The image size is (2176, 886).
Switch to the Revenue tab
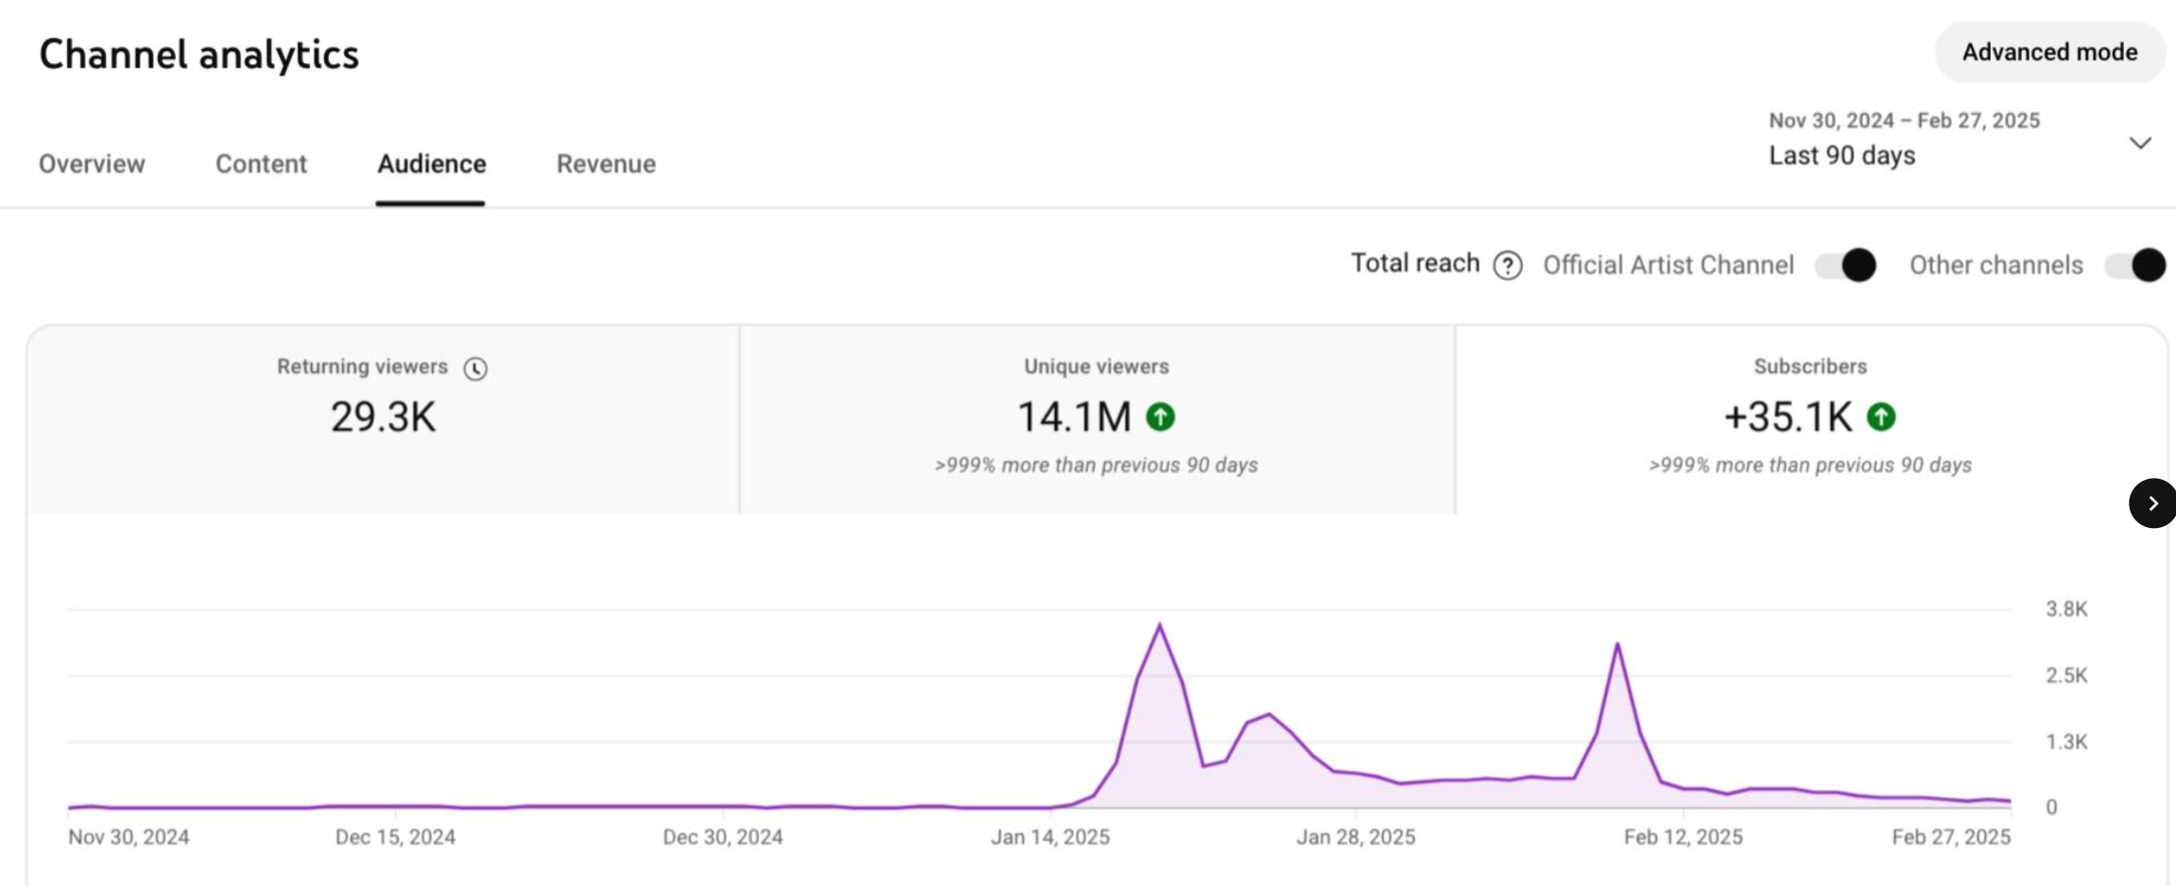606,163
